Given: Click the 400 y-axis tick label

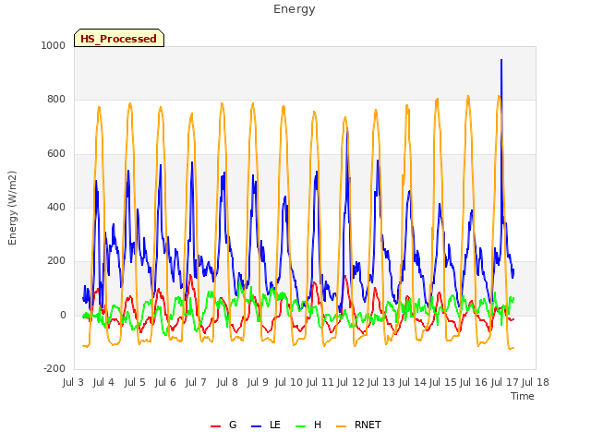Looking at the screenshot, I should (x=56, y=207).
